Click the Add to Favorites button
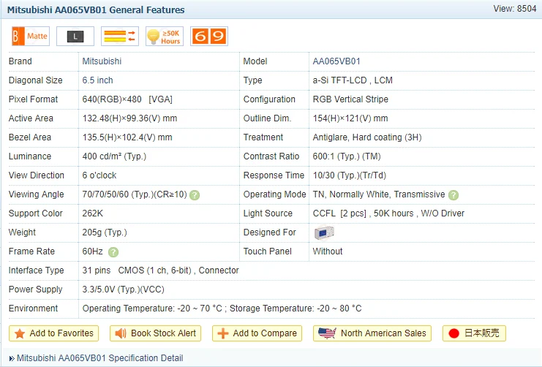 pyautogui.click(x=54, y=333)
